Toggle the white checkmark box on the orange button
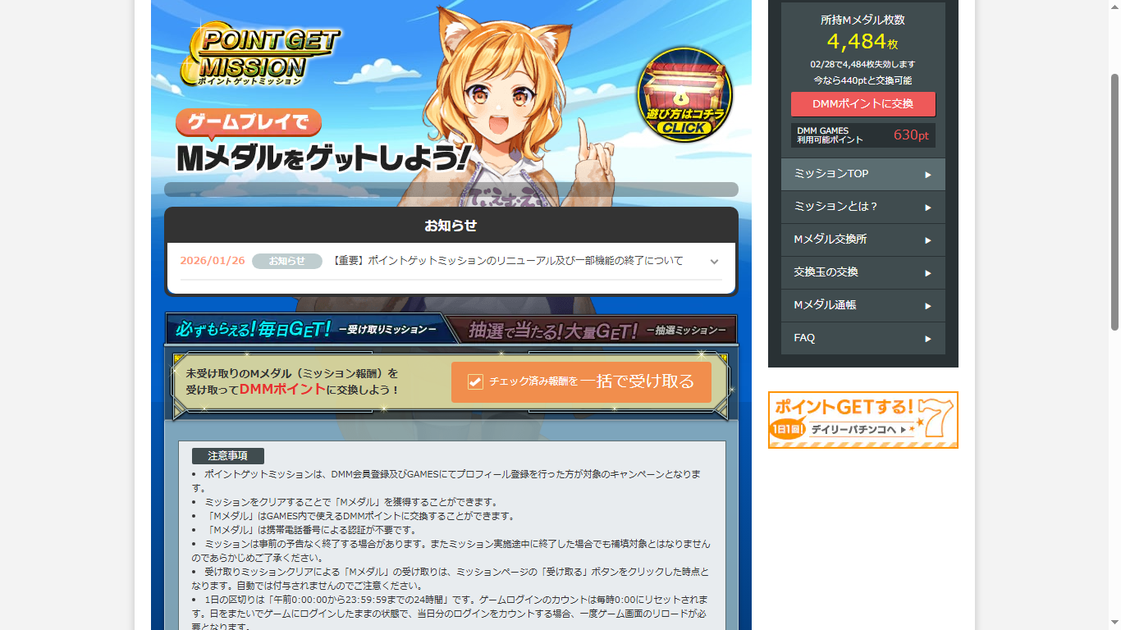The height and width of the screenshot is (630, 1121). pyautogui.click(x=475, y=382)
